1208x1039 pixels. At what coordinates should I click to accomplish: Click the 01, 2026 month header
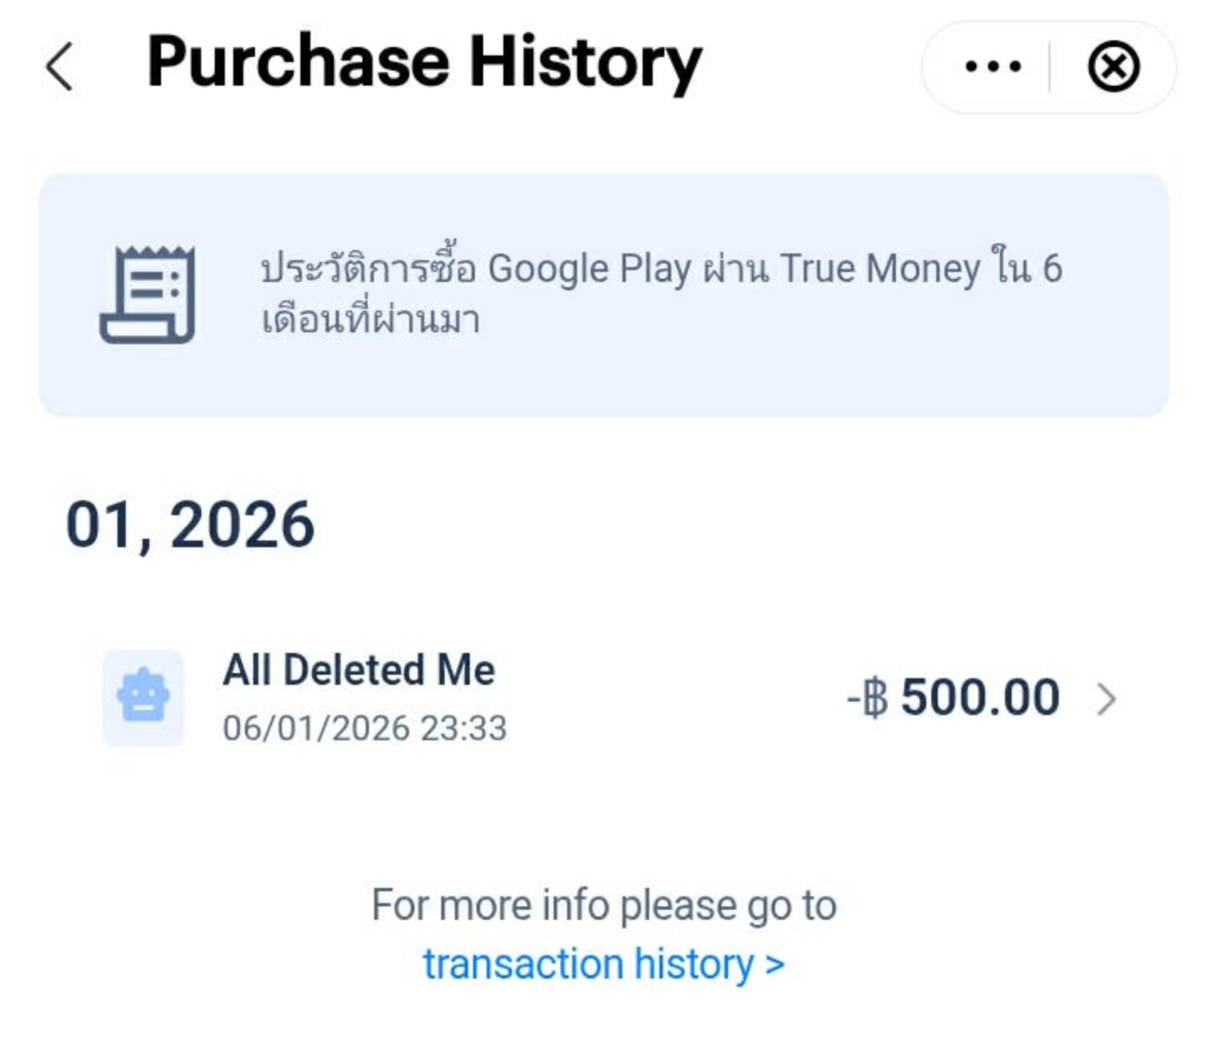pos(190,525)
